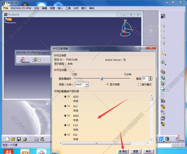Image resolution: width=187 pixels, height=154 pixels.
Task: Increase the 警报 value with up arrow
Action: click(151, 78)
